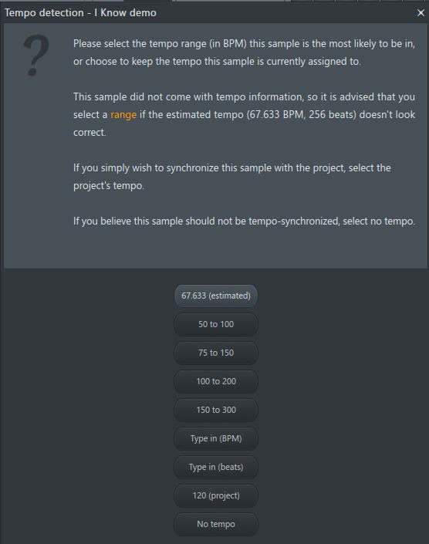Open the Type in (BPM) option
Image resolution: width=429 pixels, height=544 pixels.
point(216,438)
